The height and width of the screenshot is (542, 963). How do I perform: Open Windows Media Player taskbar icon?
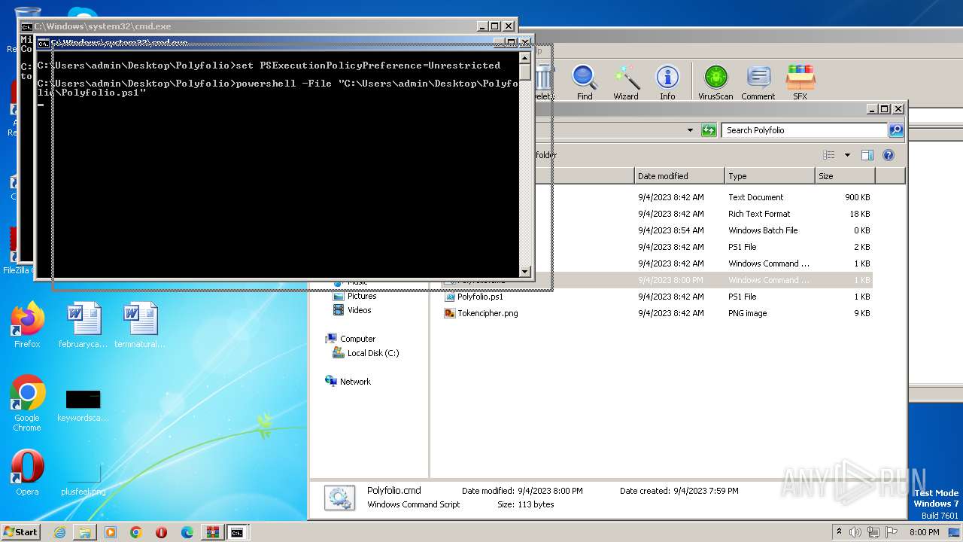111,532
